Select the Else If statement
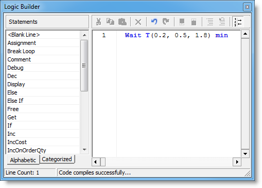Screen dimensions: 262x188 (x=43, y=101)
